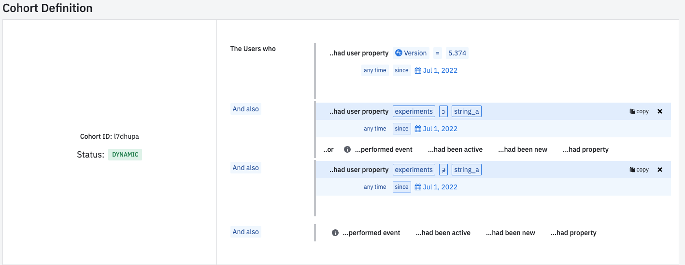Open 'any time' dropdown in Version condition
Image resolution: width=685 pixels, height=265 pixels.
375,70
